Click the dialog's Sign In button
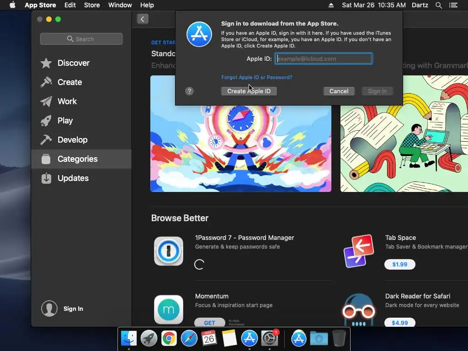 coord(377,91)
